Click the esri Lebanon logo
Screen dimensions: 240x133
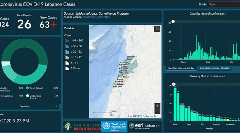point(144,126)
